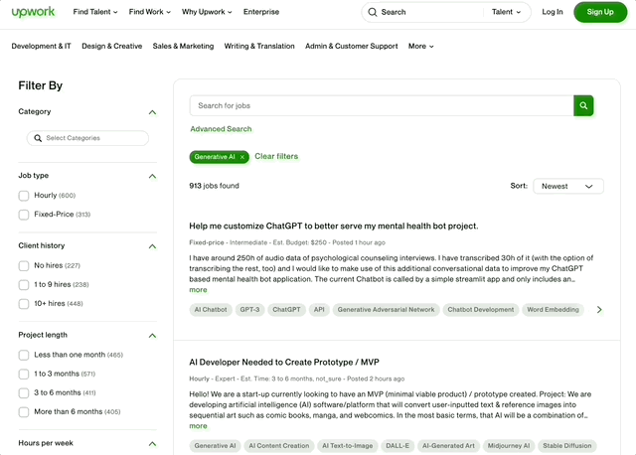This screenshot has height=455, width=636.
Task: Check Less than one month
Action: coord(24,355)
